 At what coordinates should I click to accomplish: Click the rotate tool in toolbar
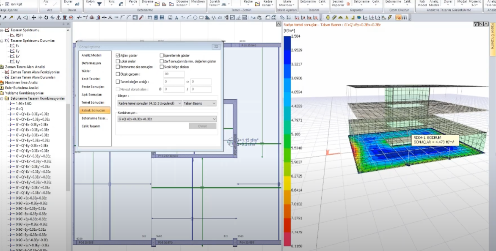(46, 17)
